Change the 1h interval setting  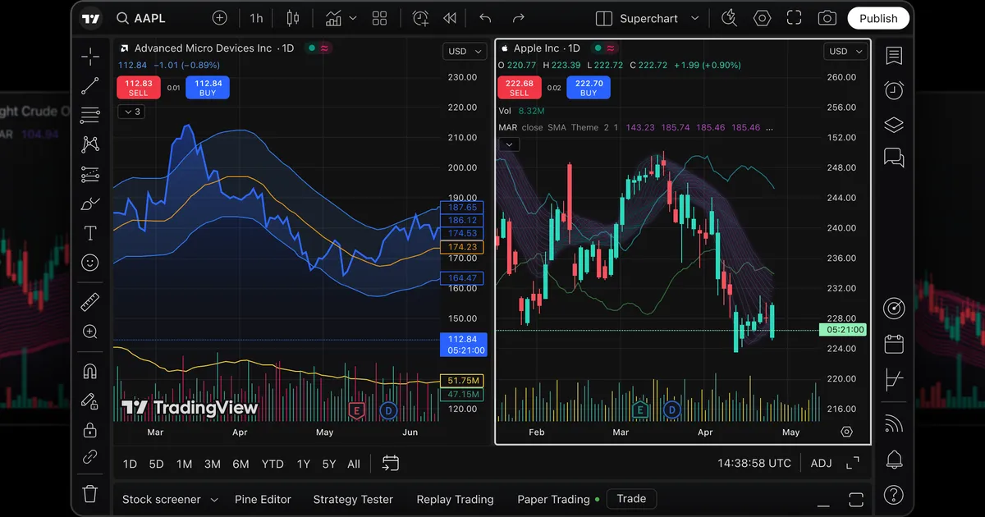coord(257,18)
